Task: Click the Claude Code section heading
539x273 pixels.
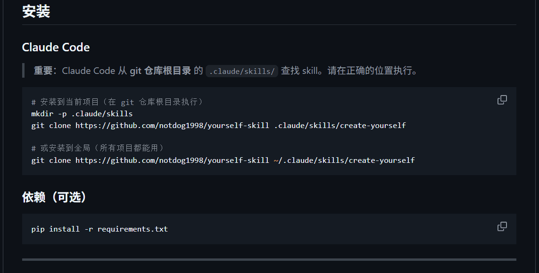Action: 56,47
